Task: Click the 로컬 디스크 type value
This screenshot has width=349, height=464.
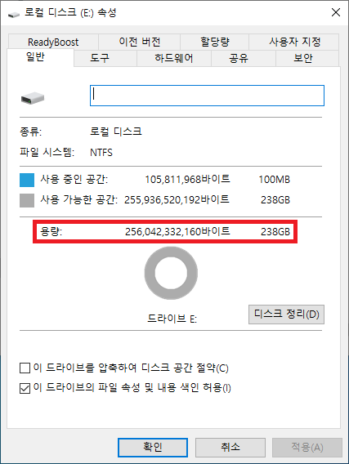Action: [x=116, y=132]
